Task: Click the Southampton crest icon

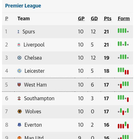Action: point(19,98)
